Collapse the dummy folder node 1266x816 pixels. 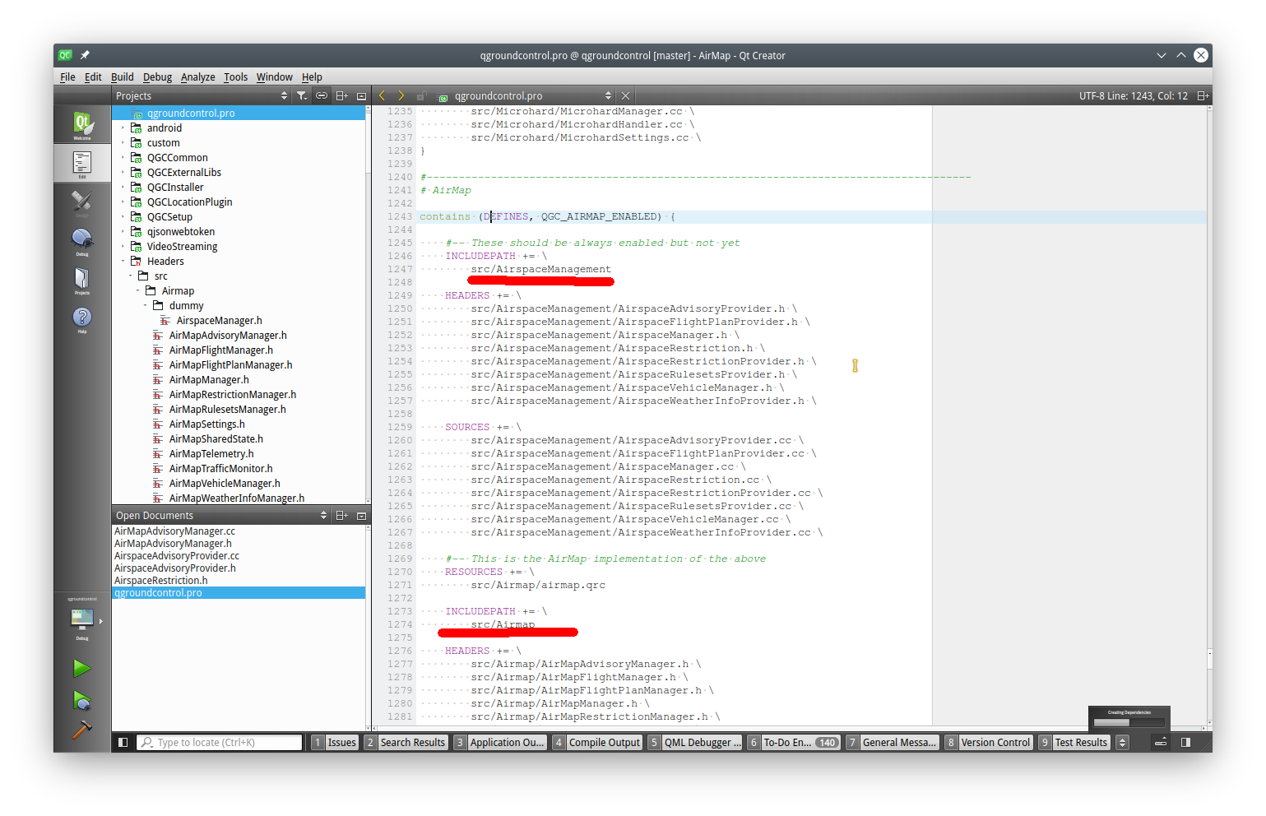pyautogui.click(x=145, y=306)
